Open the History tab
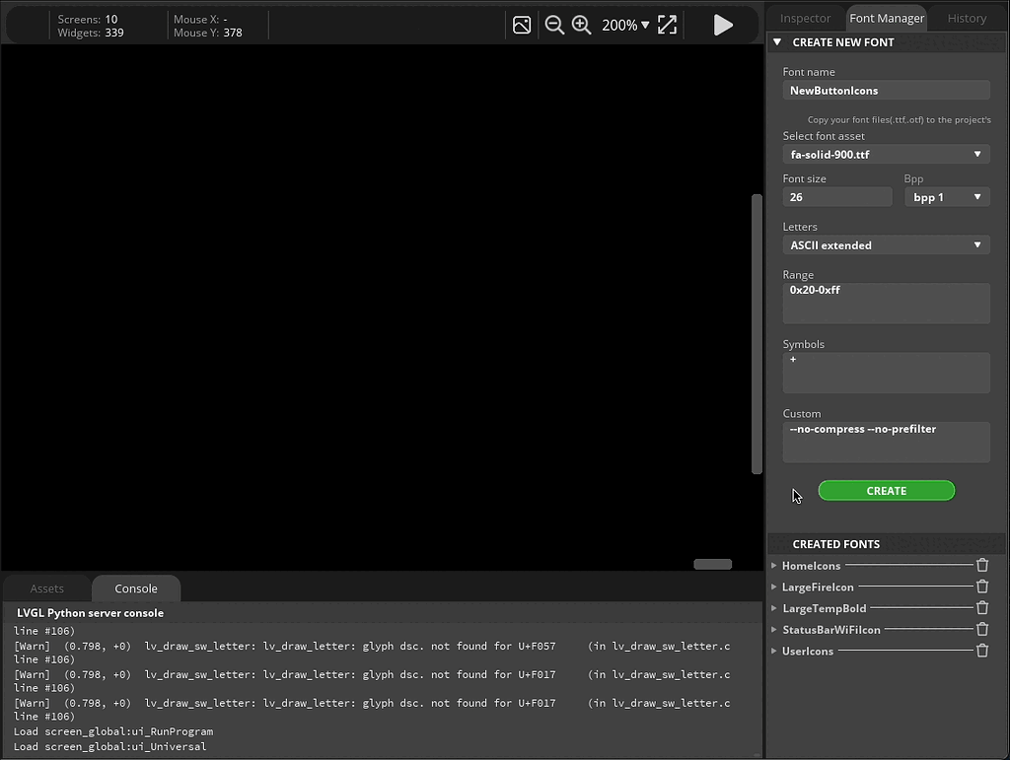The width and height of the screenshot is (1010, 760). tap(966, 18)
